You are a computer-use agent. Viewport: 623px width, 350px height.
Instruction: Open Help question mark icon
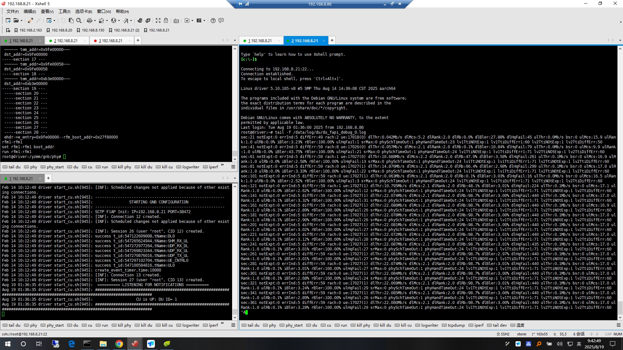pos(213,20)
